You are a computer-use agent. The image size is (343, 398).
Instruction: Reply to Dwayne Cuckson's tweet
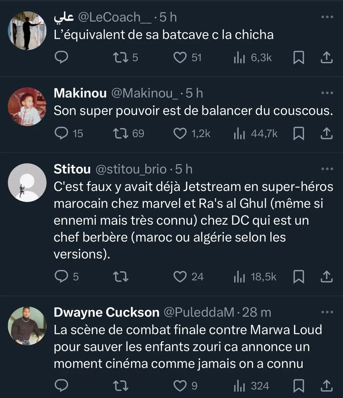click(61, 386)
